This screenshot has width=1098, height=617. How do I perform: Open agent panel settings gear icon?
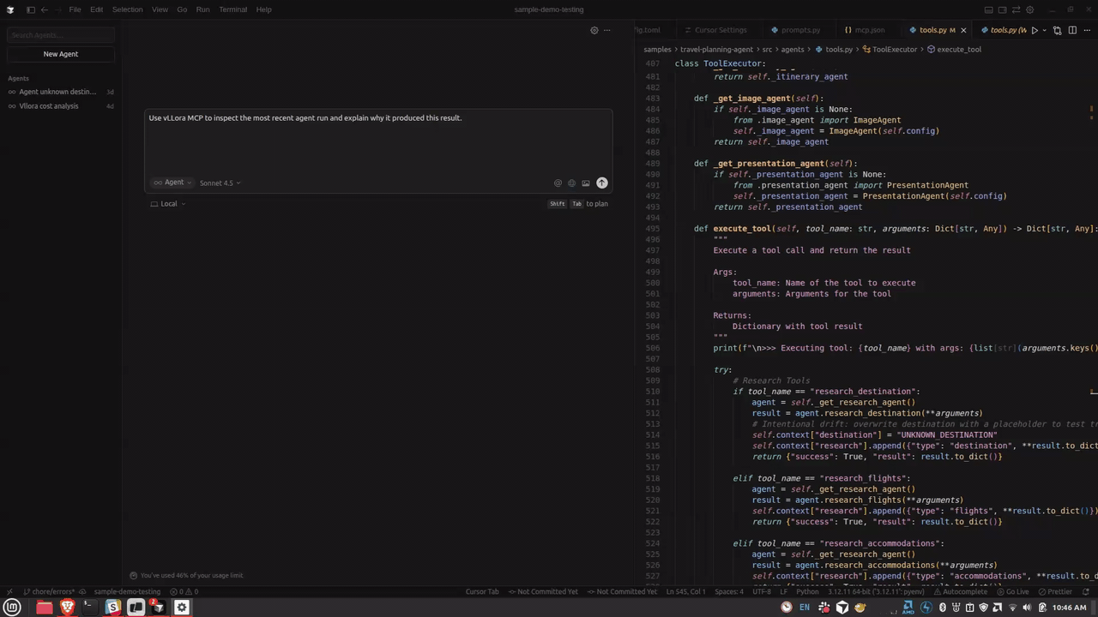(594, 30)
